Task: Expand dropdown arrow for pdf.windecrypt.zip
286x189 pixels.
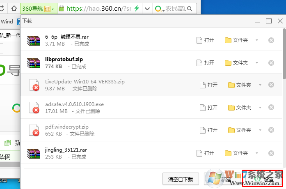Action: coord(260,130)
